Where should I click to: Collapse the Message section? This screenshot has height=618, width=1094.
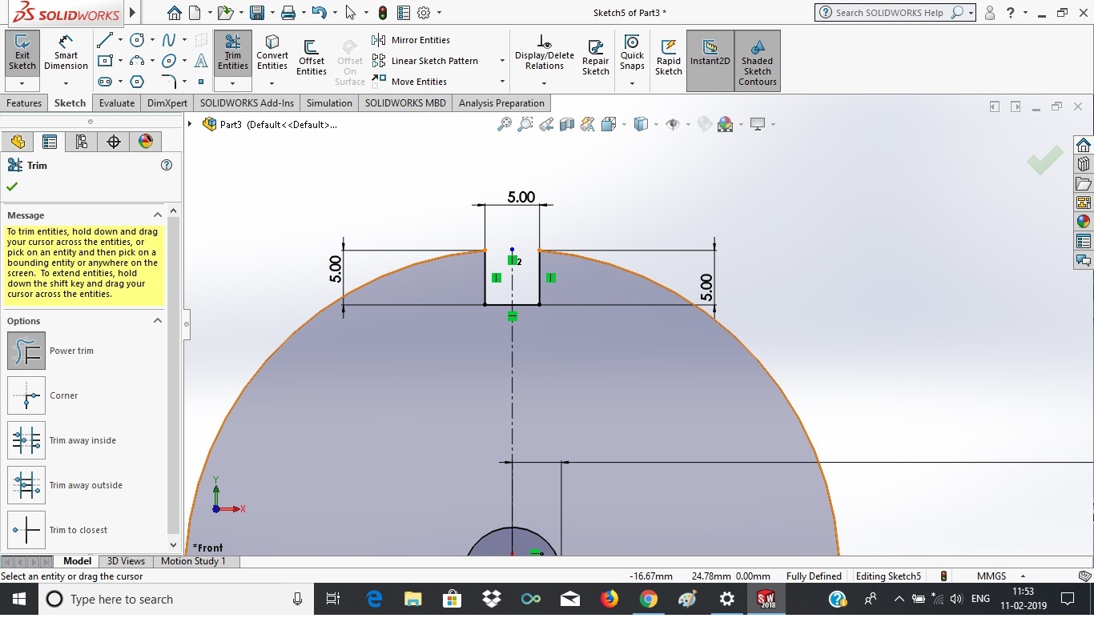point(158,215)
